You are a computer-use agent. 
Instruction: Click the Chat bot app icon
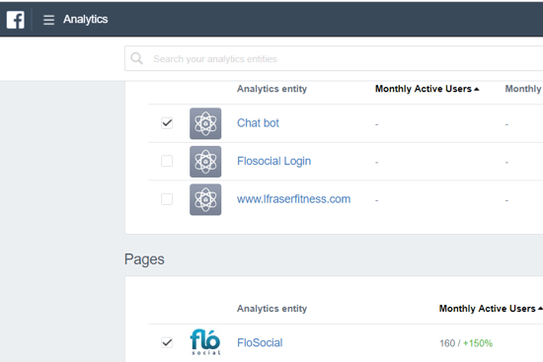(205, 123)
